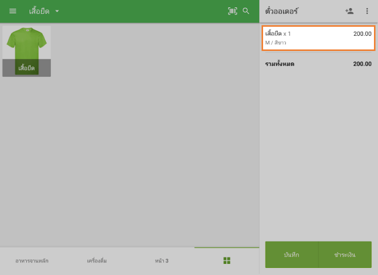
Task: Expand the category dropdown arrow beside เสื้อยืด
Action: [x=57, y=11]
